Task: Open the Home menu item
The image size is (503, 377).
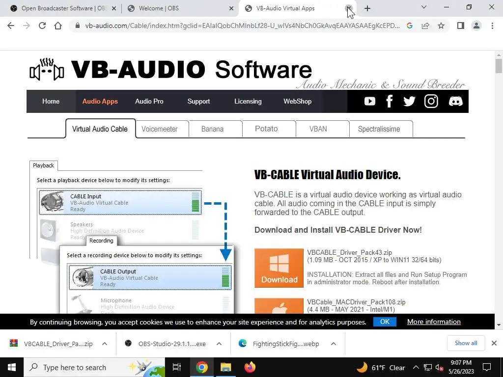Action: tap(51, 101)
